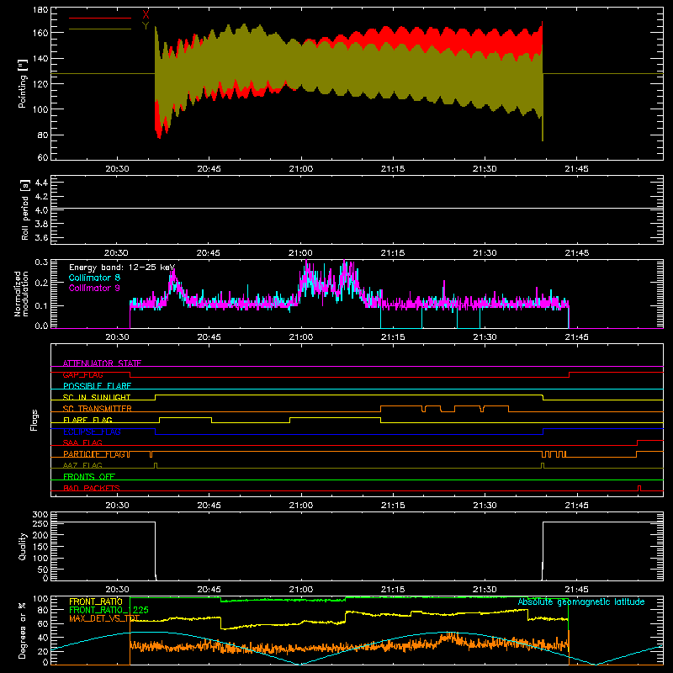
Task: Click the 21:30 time label under modulation panel
Action: [x=485, y=337]
